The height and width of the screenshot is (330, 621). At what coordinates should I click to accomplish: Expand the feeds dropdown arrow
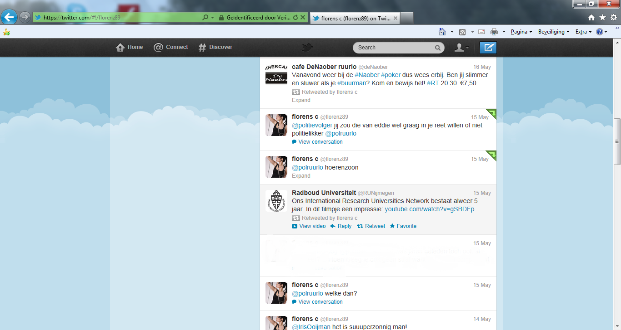pos(472,32)
